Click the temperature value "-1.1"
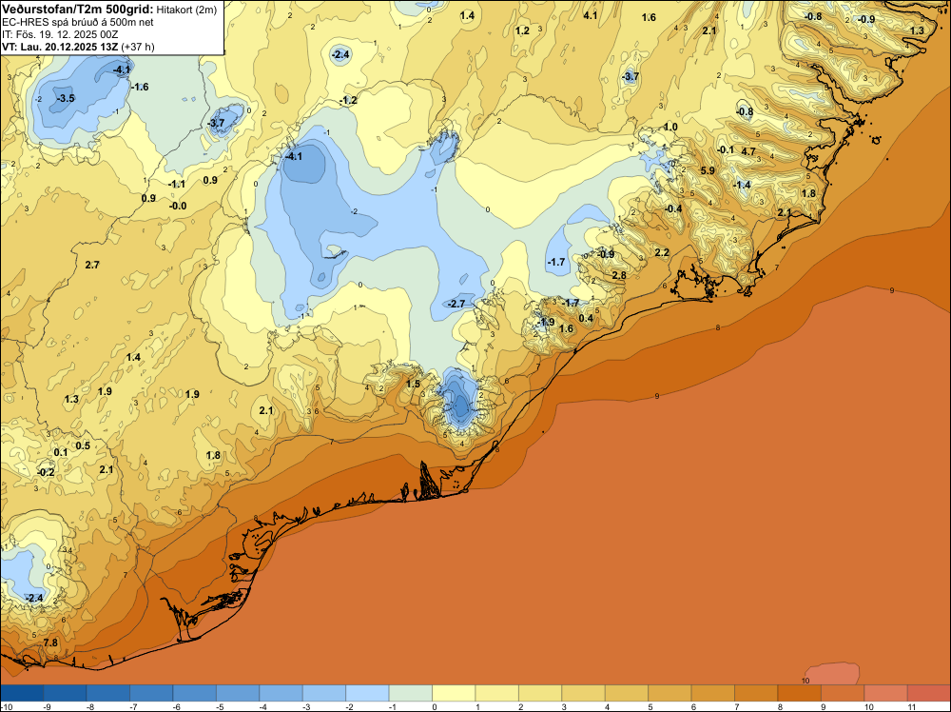Screen dimensions: 951x712 pyautogui.click(x=177, y=185)
